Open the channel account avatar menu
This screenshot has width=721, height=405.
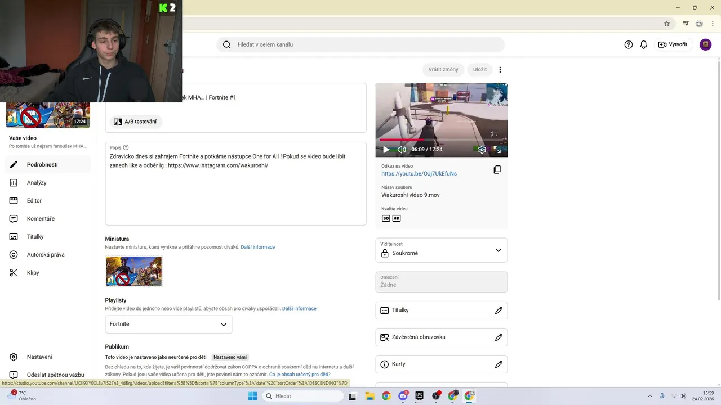tap(705, 44)
